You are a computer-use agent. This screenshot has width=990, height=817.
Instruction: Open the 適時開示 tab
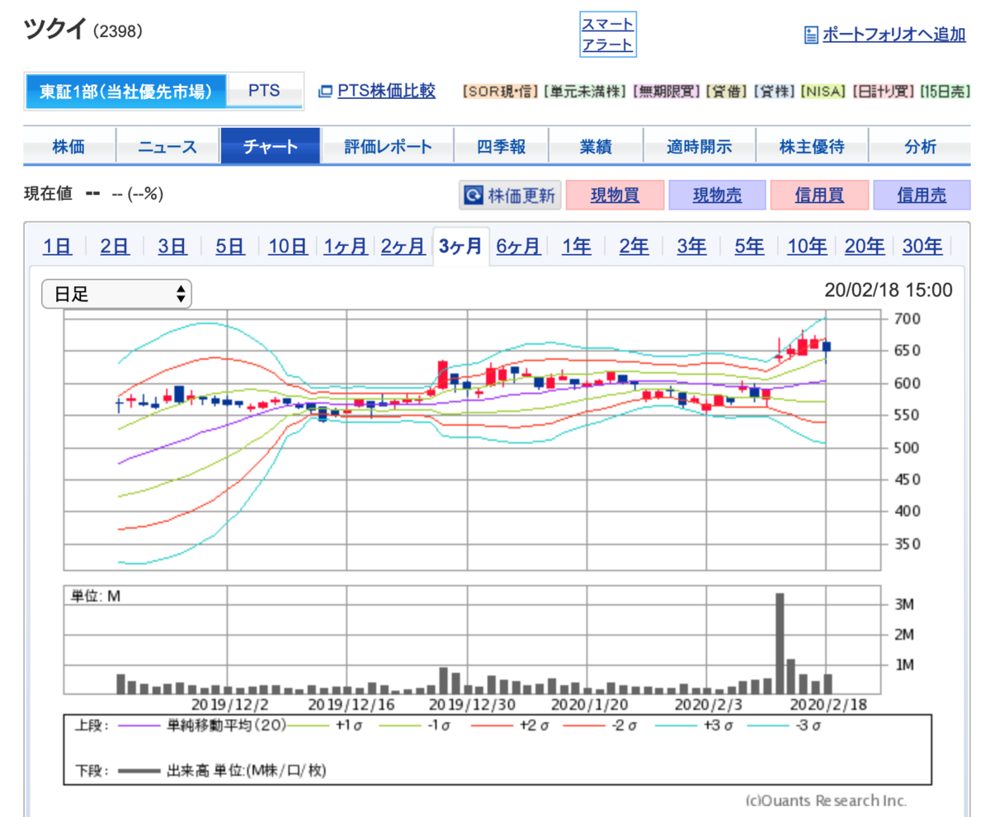coord(700,147)
